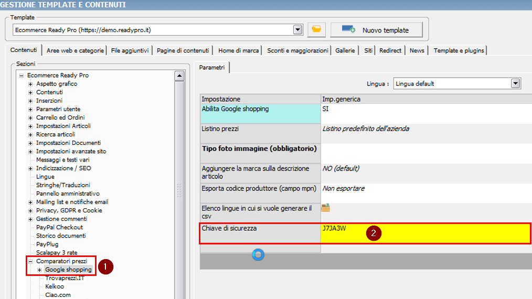Select the Lingue tree item
Screen dimensions: 532x299
coord(45,176)
